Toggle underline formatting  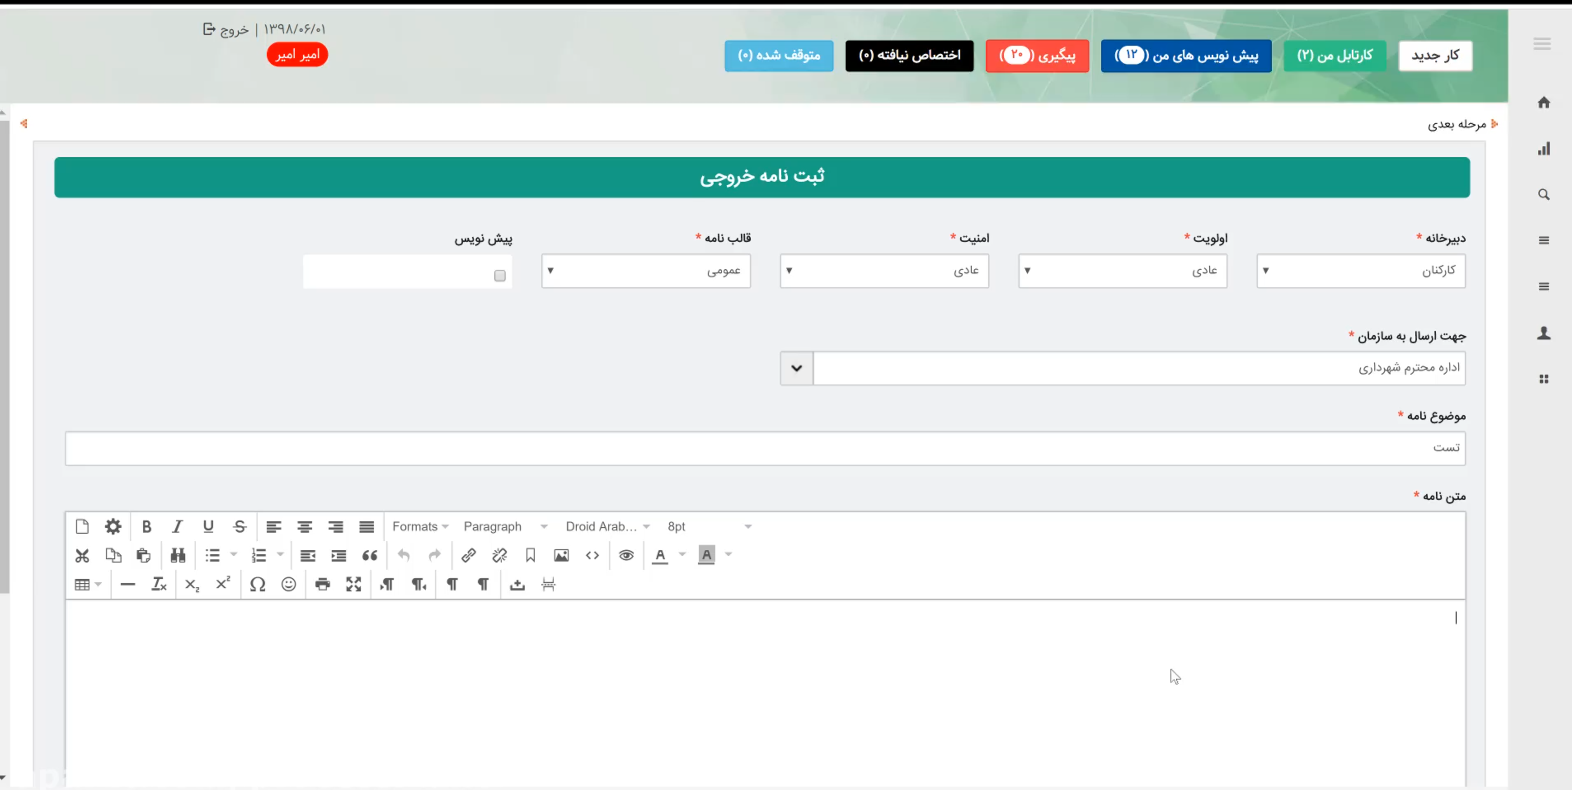pyautogui.click(x=208, y=527)
